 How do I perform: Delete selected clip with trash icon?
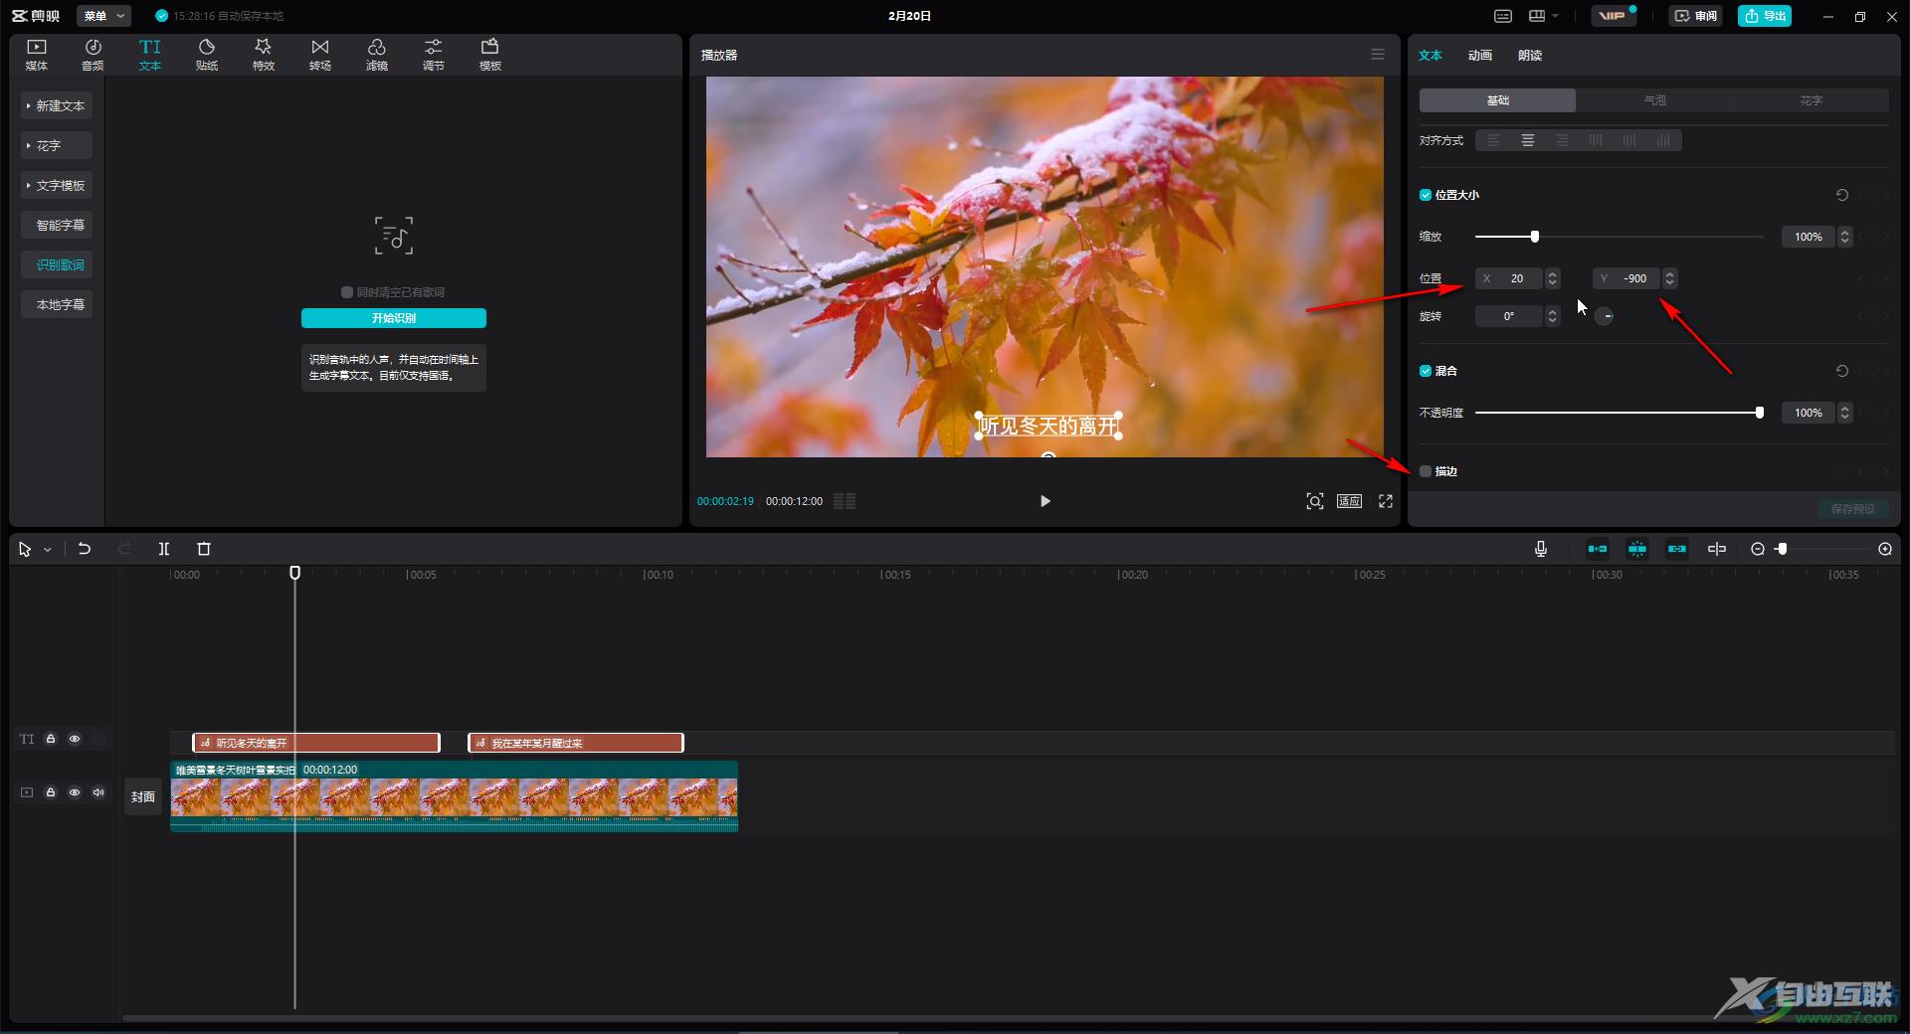pyautogui.click(x=204, y=549)
